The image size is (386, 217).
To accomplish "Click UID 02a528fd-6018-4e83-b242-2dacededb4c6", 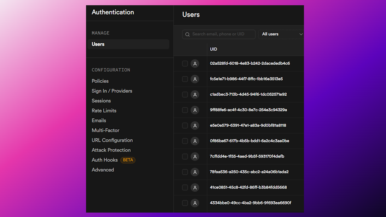I will pos(250,63).
